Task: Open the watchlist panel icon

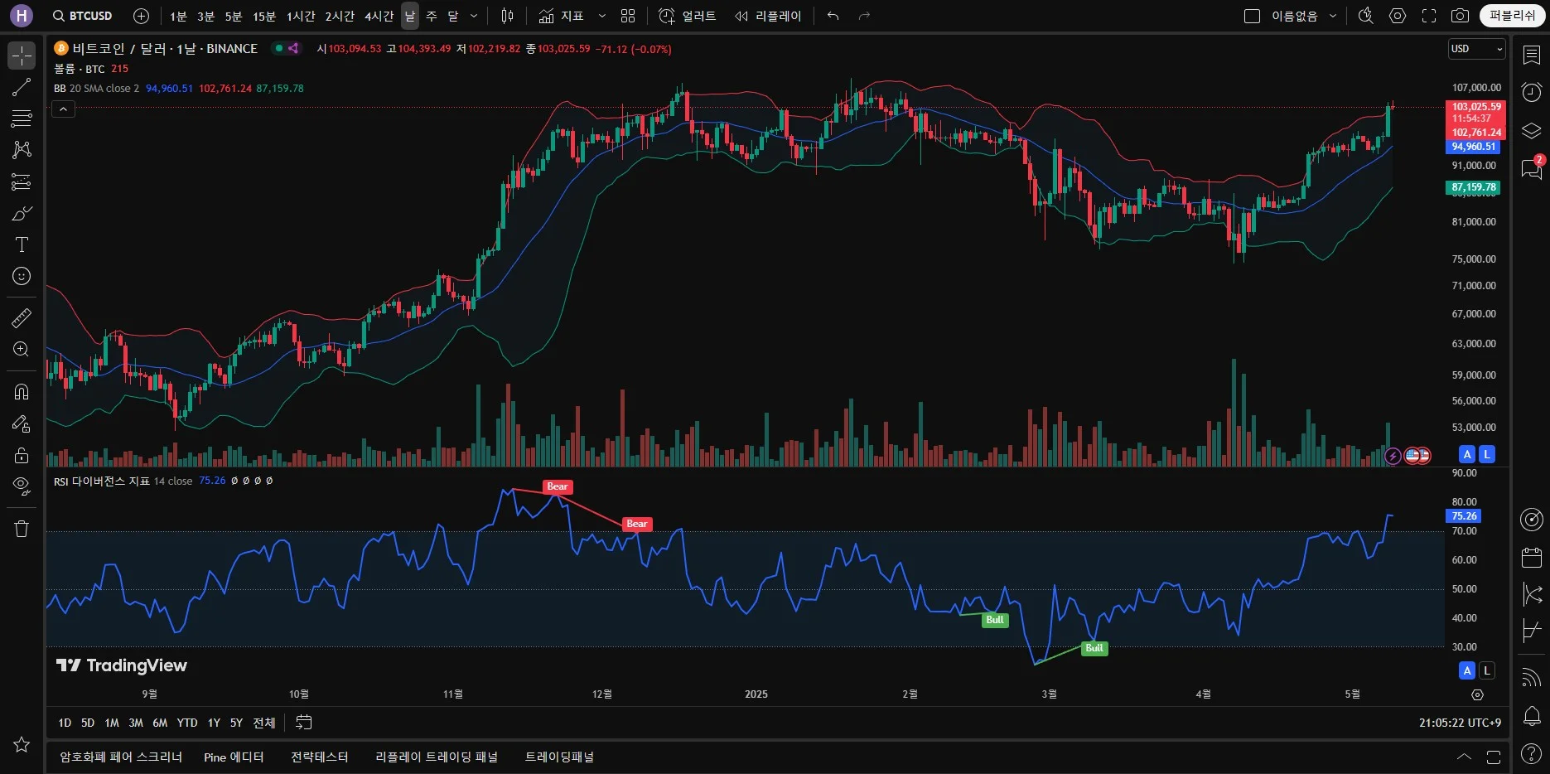Action: point(1532,55)
